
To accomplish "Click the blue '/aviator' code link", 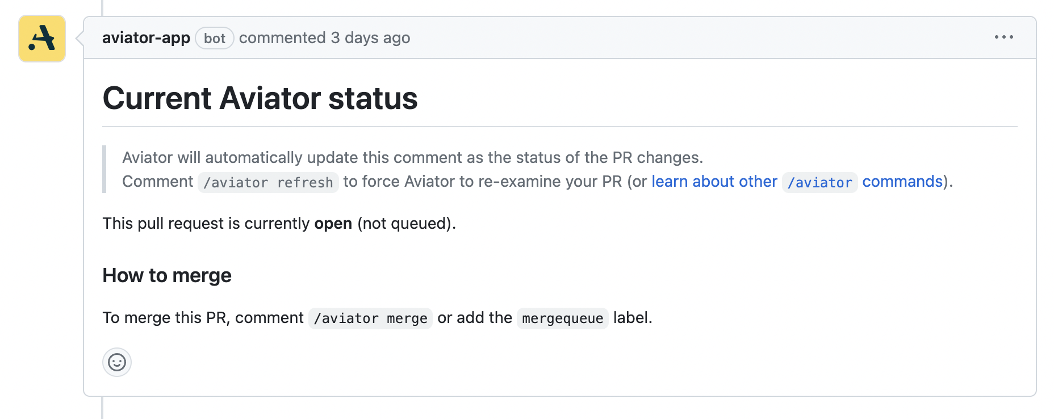I will point(819,183).
